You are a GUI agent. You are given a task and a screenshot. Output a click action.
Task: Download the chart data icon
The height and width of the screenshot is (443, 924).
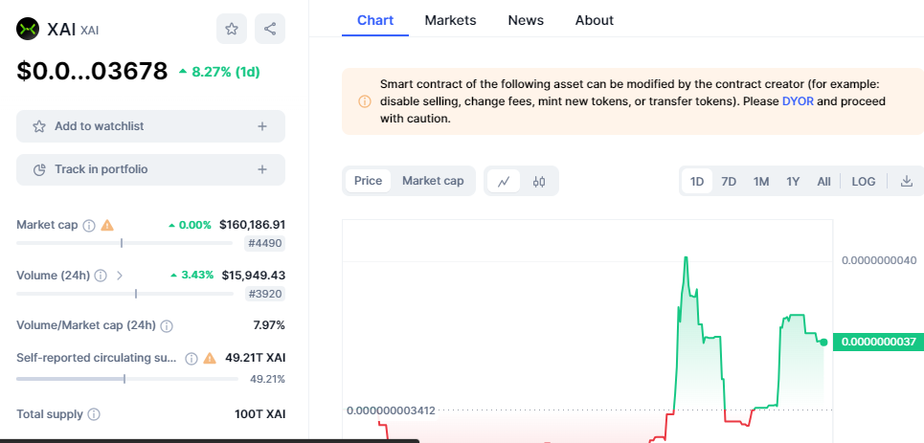point(907,182)
